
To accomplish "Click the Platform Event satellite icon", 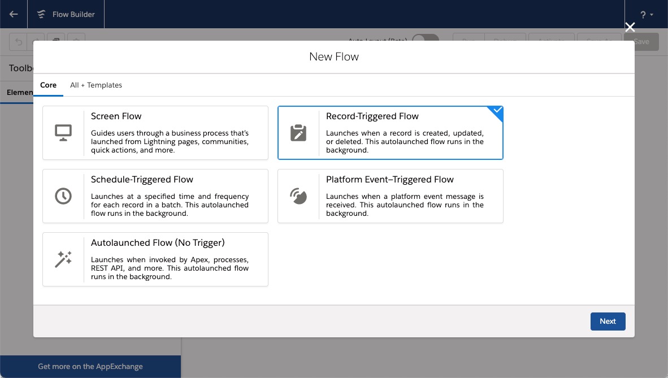I will click(x=298, y=196).
